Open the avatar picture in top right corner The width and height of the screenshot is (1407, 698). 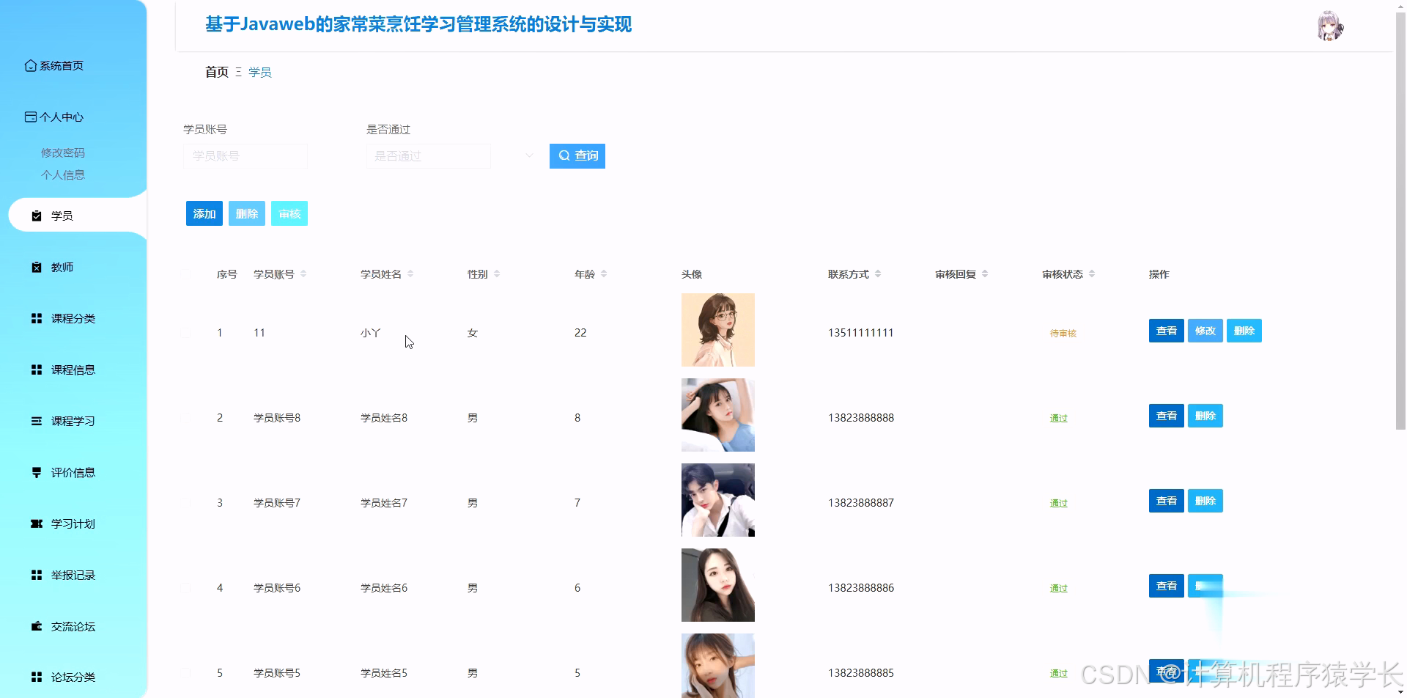click(1330, 26)
